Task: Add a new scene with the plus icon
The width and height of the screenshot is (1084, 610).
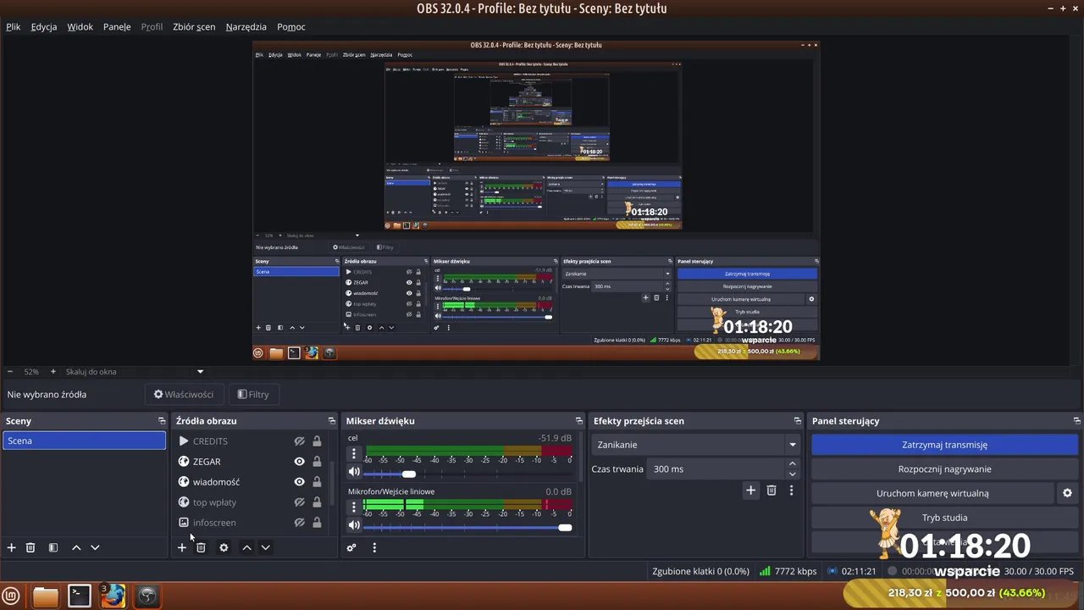Action: pyautogui.click(x=11, y=548)
